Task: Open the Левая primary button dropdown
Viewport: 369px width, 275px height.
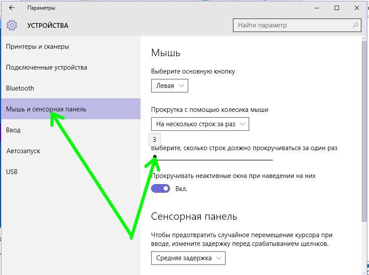Action: (x=169, y=86)
